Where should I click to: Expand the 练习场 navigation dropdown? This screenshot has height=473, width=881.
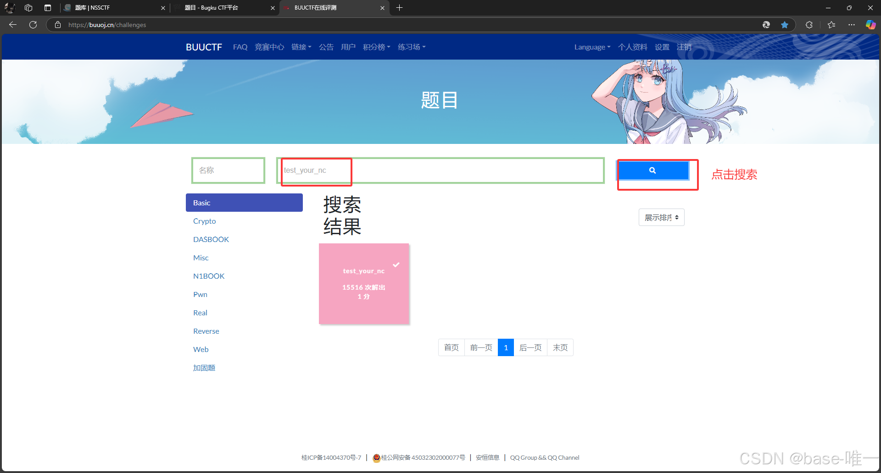point(411,47)
